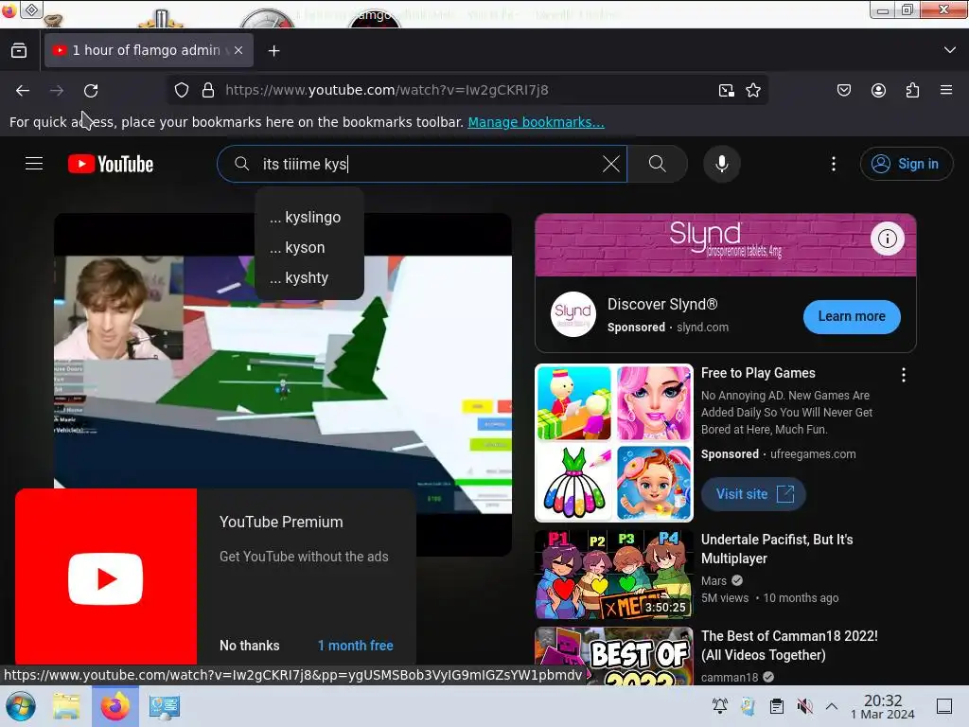Open the clipboard tray icon
The height and width of the screenshot is (727, 969).
776,706
